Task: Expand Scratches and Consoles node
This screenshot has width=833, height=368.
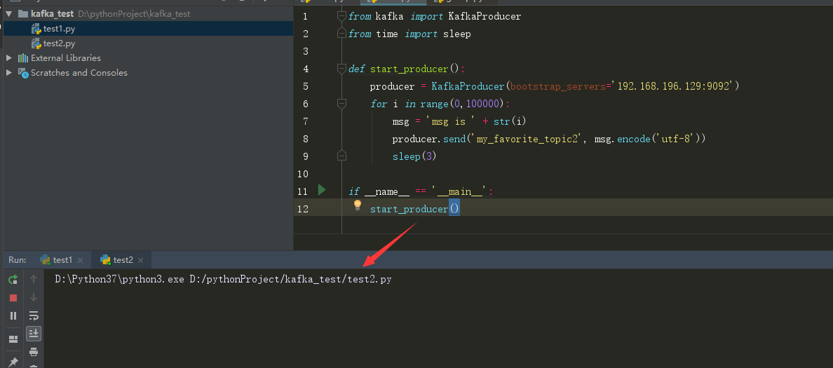Action: pyautogui.click(x=8, y=72)
